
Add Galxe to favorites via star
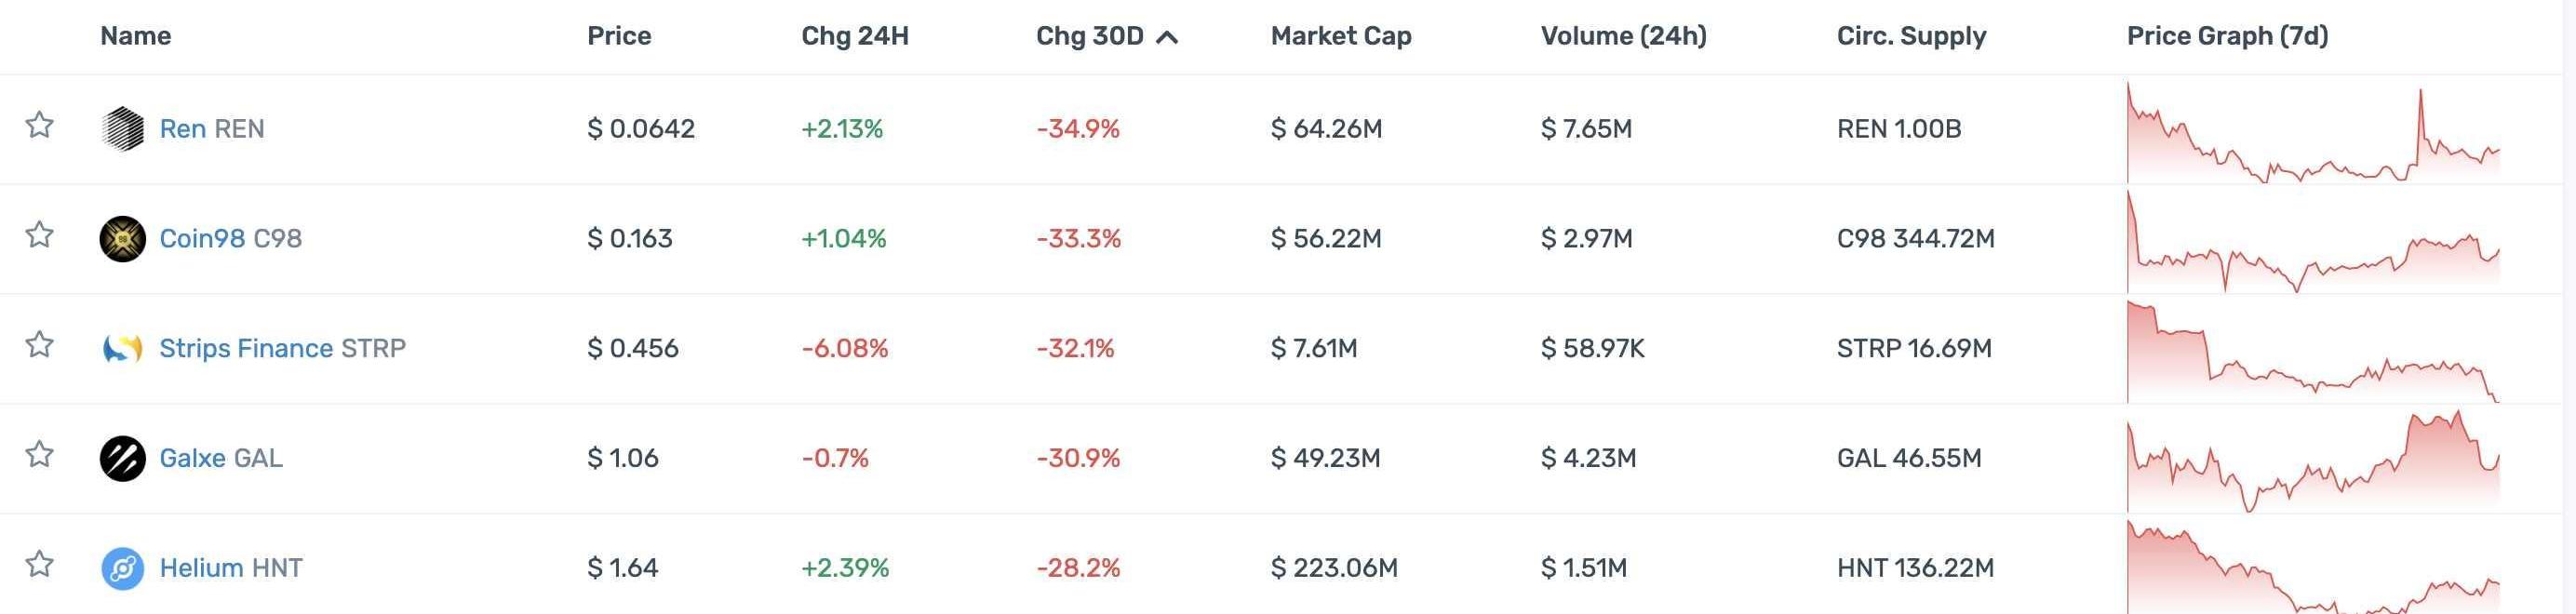(39, 455)
